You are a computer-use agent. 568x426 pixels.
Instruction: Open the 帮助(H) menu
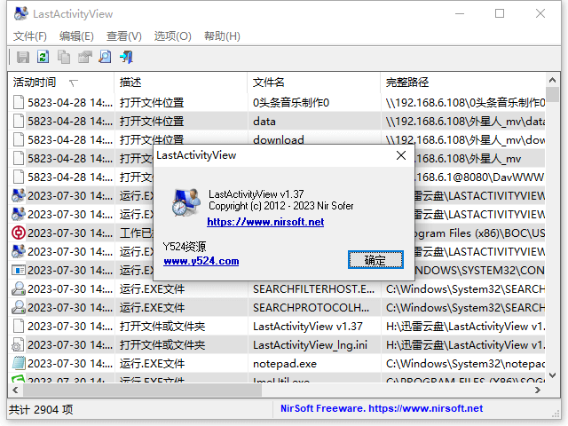[222, 36]
